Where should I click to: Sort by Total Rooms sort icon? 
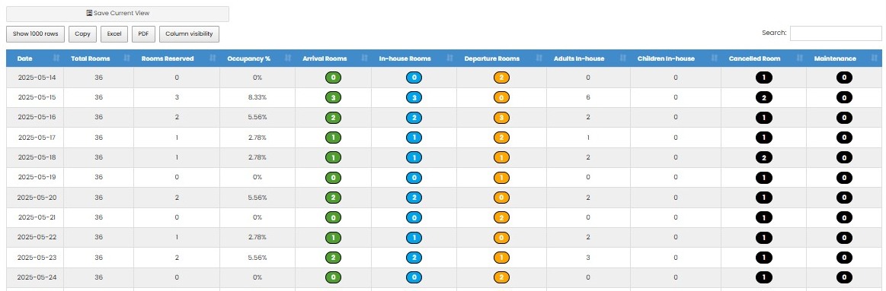coord(126,58)
